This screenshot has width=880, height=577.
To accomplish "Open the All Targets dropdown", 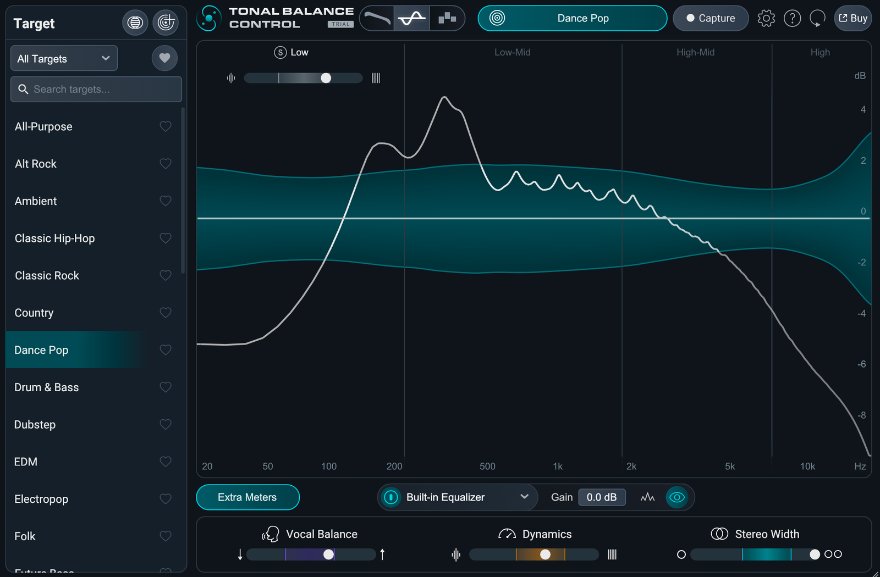I will point(63,58).
